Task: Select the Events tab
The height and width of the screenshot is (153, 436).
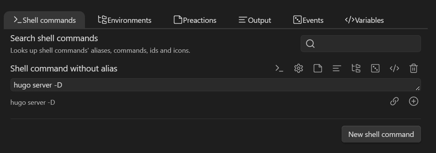Action: point(308,20)
